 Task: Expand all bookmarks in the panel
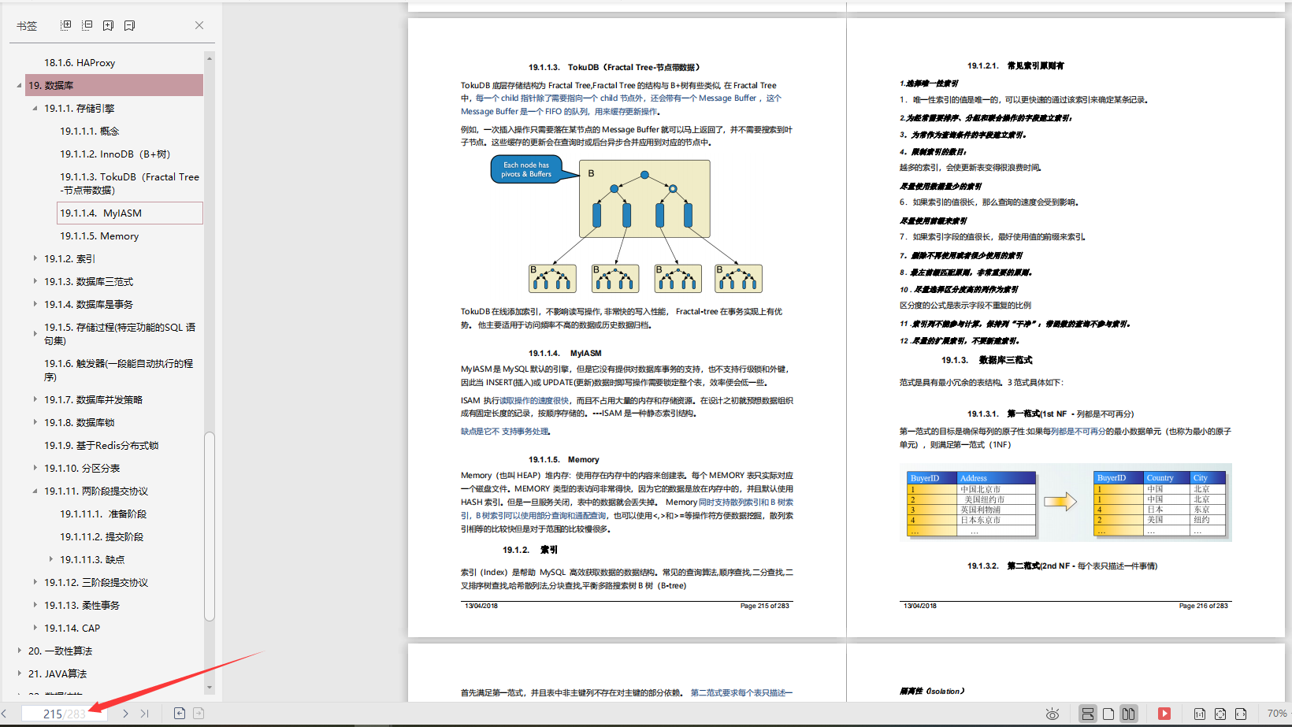coord(66,25)
